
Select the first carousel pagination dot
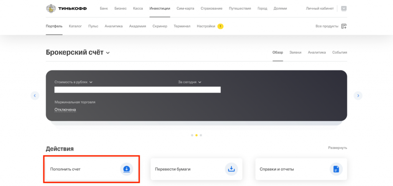192,135
